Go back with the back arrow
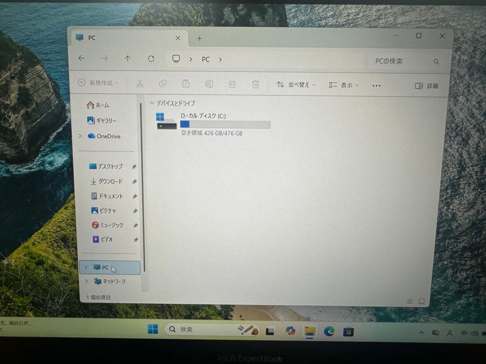Viewport: 486px width, 364px height. click(81, 58)
